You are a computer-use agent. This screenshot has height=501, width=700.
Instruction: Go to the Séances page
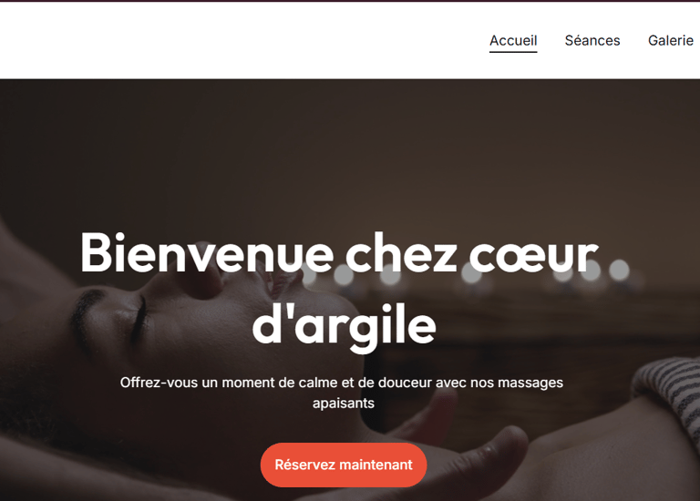592,41
